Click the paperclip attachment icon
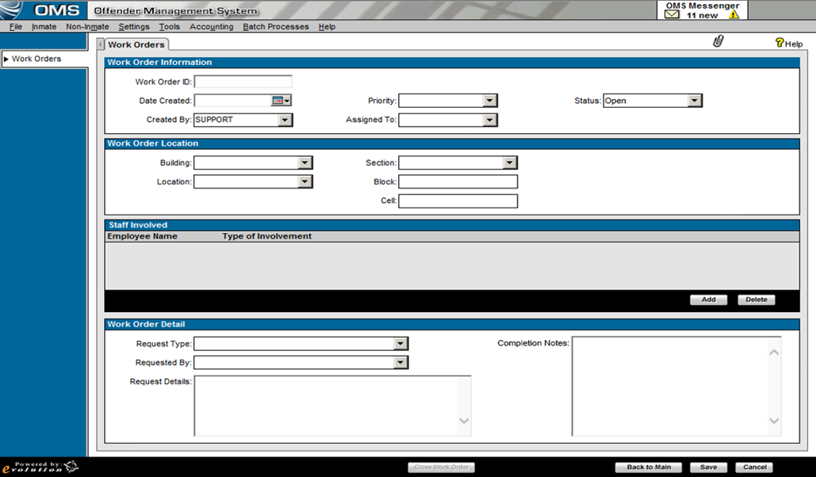816x477 pixels. click(718, 42)
